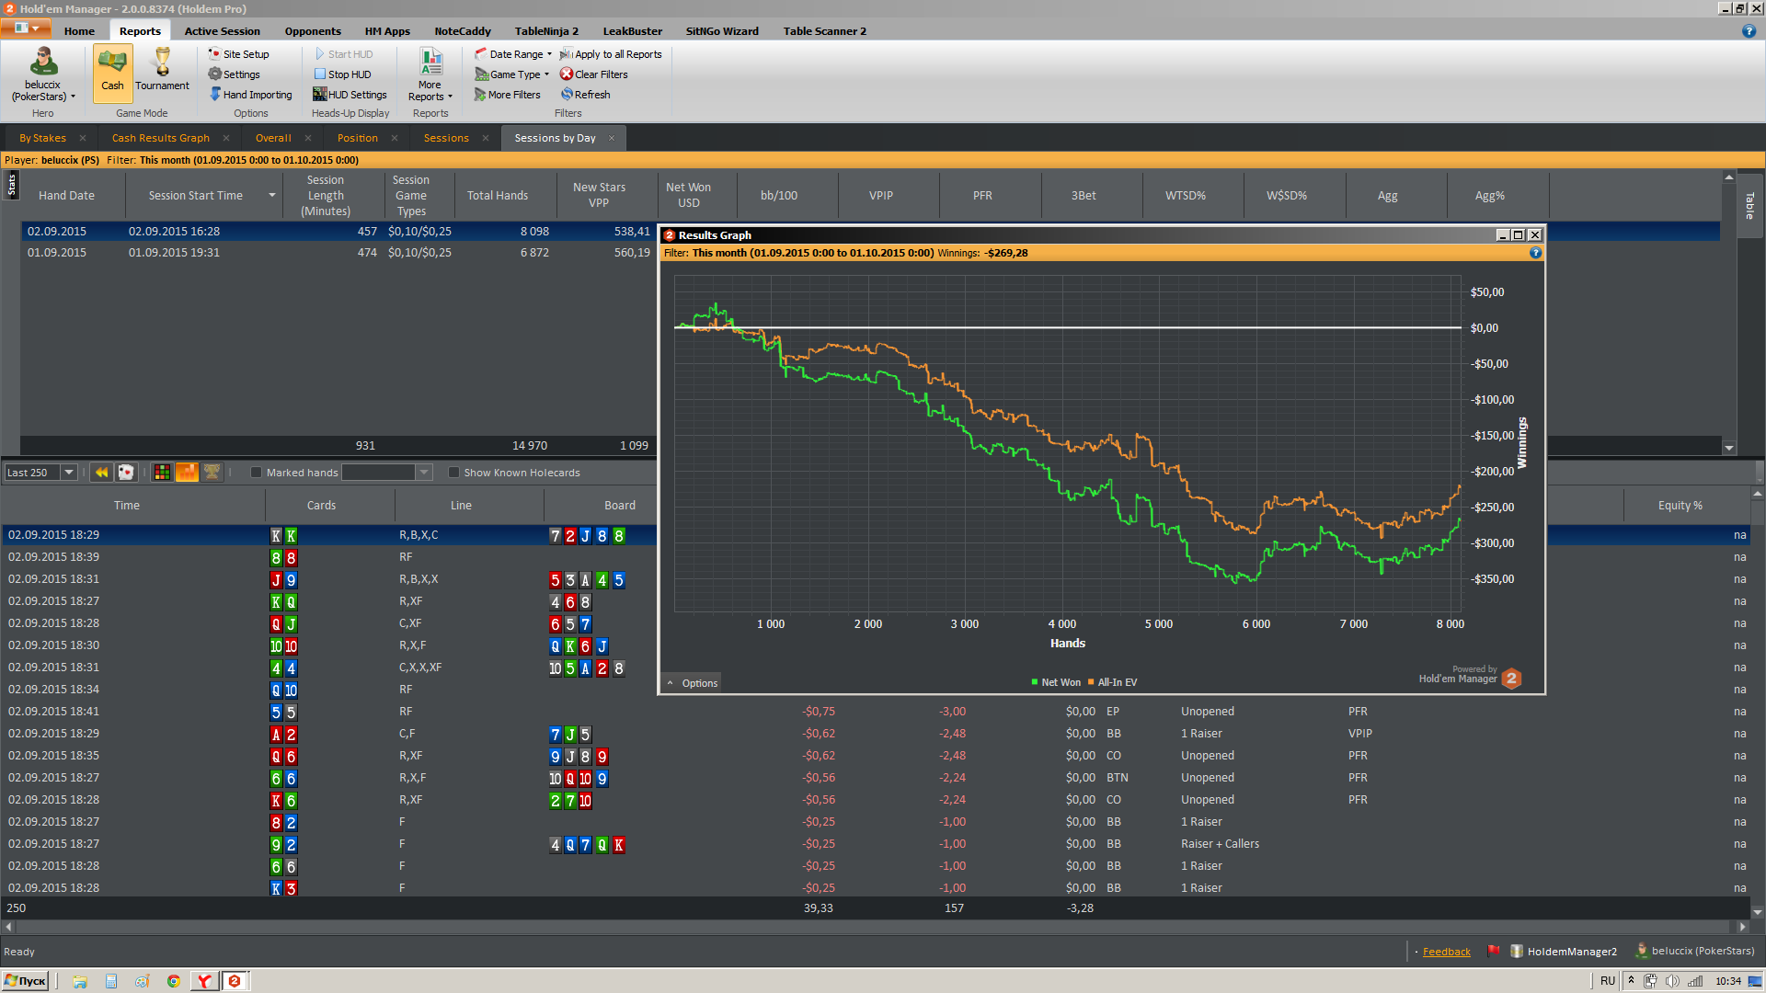
Task: Open the Opponents ribbon tab
Action: 313,31
